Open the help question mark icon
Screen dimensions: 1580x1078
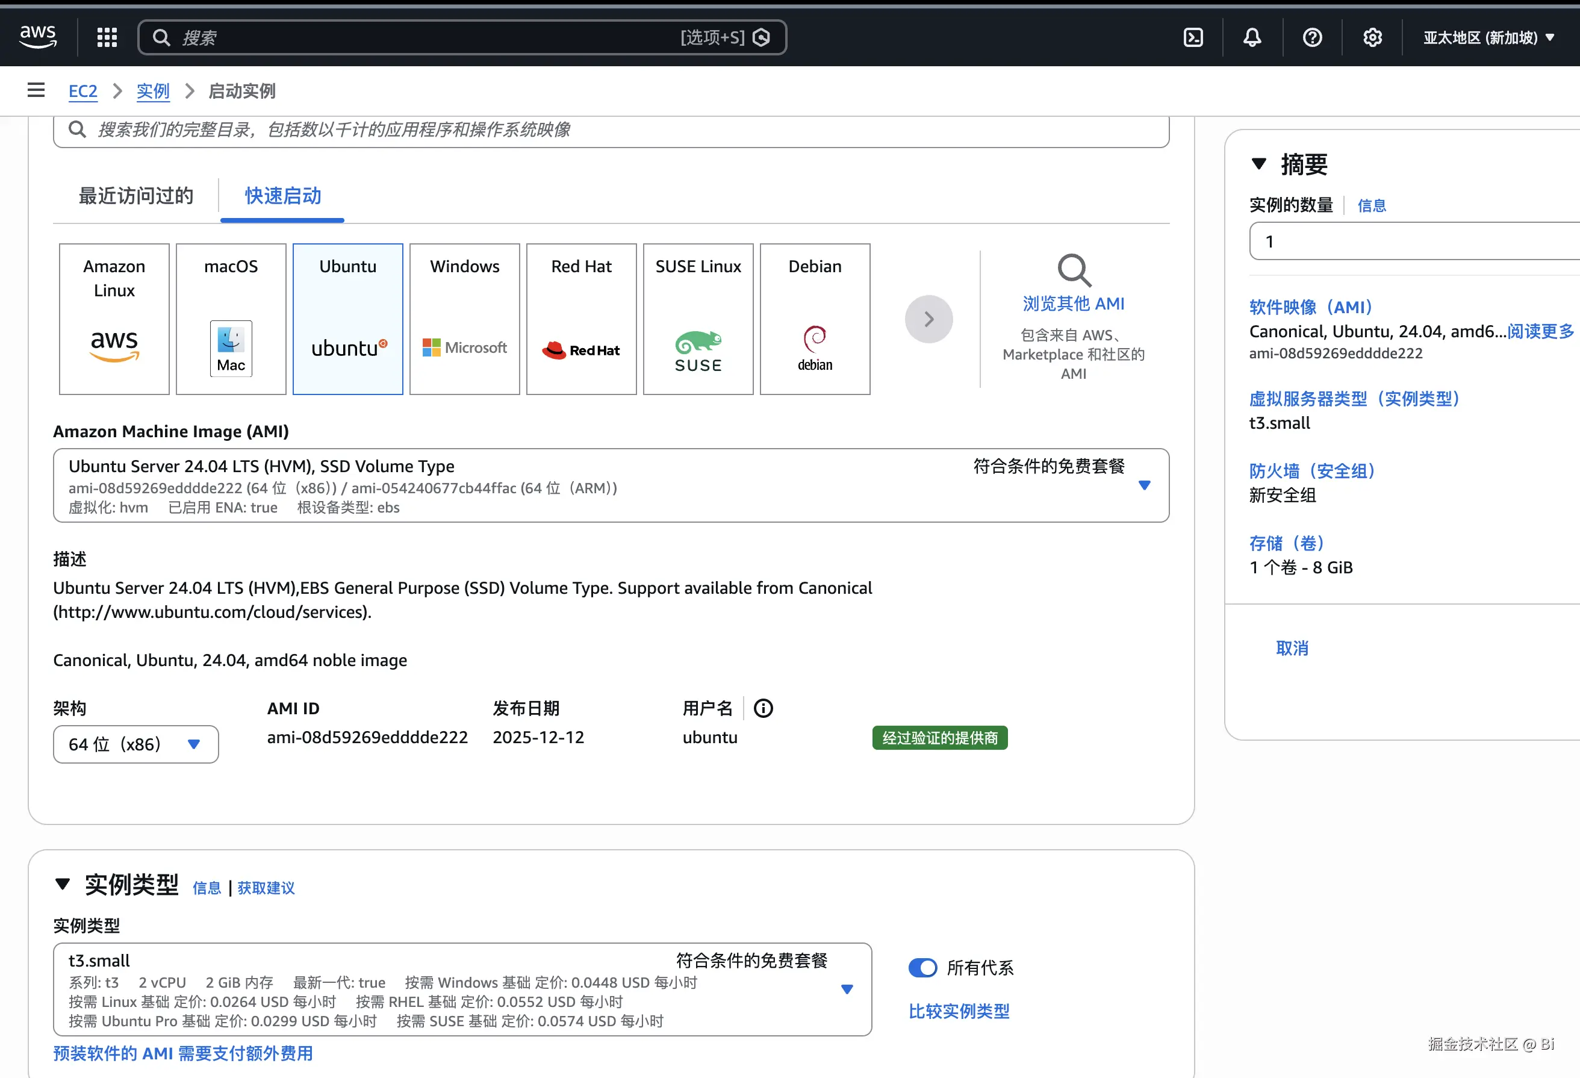click(x=1311, y=37)
